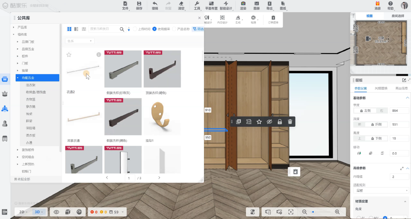This screenshot has height=219, width=411.
Task: Click the zoom in magnifier icon
Action: (x=337, y=212)
